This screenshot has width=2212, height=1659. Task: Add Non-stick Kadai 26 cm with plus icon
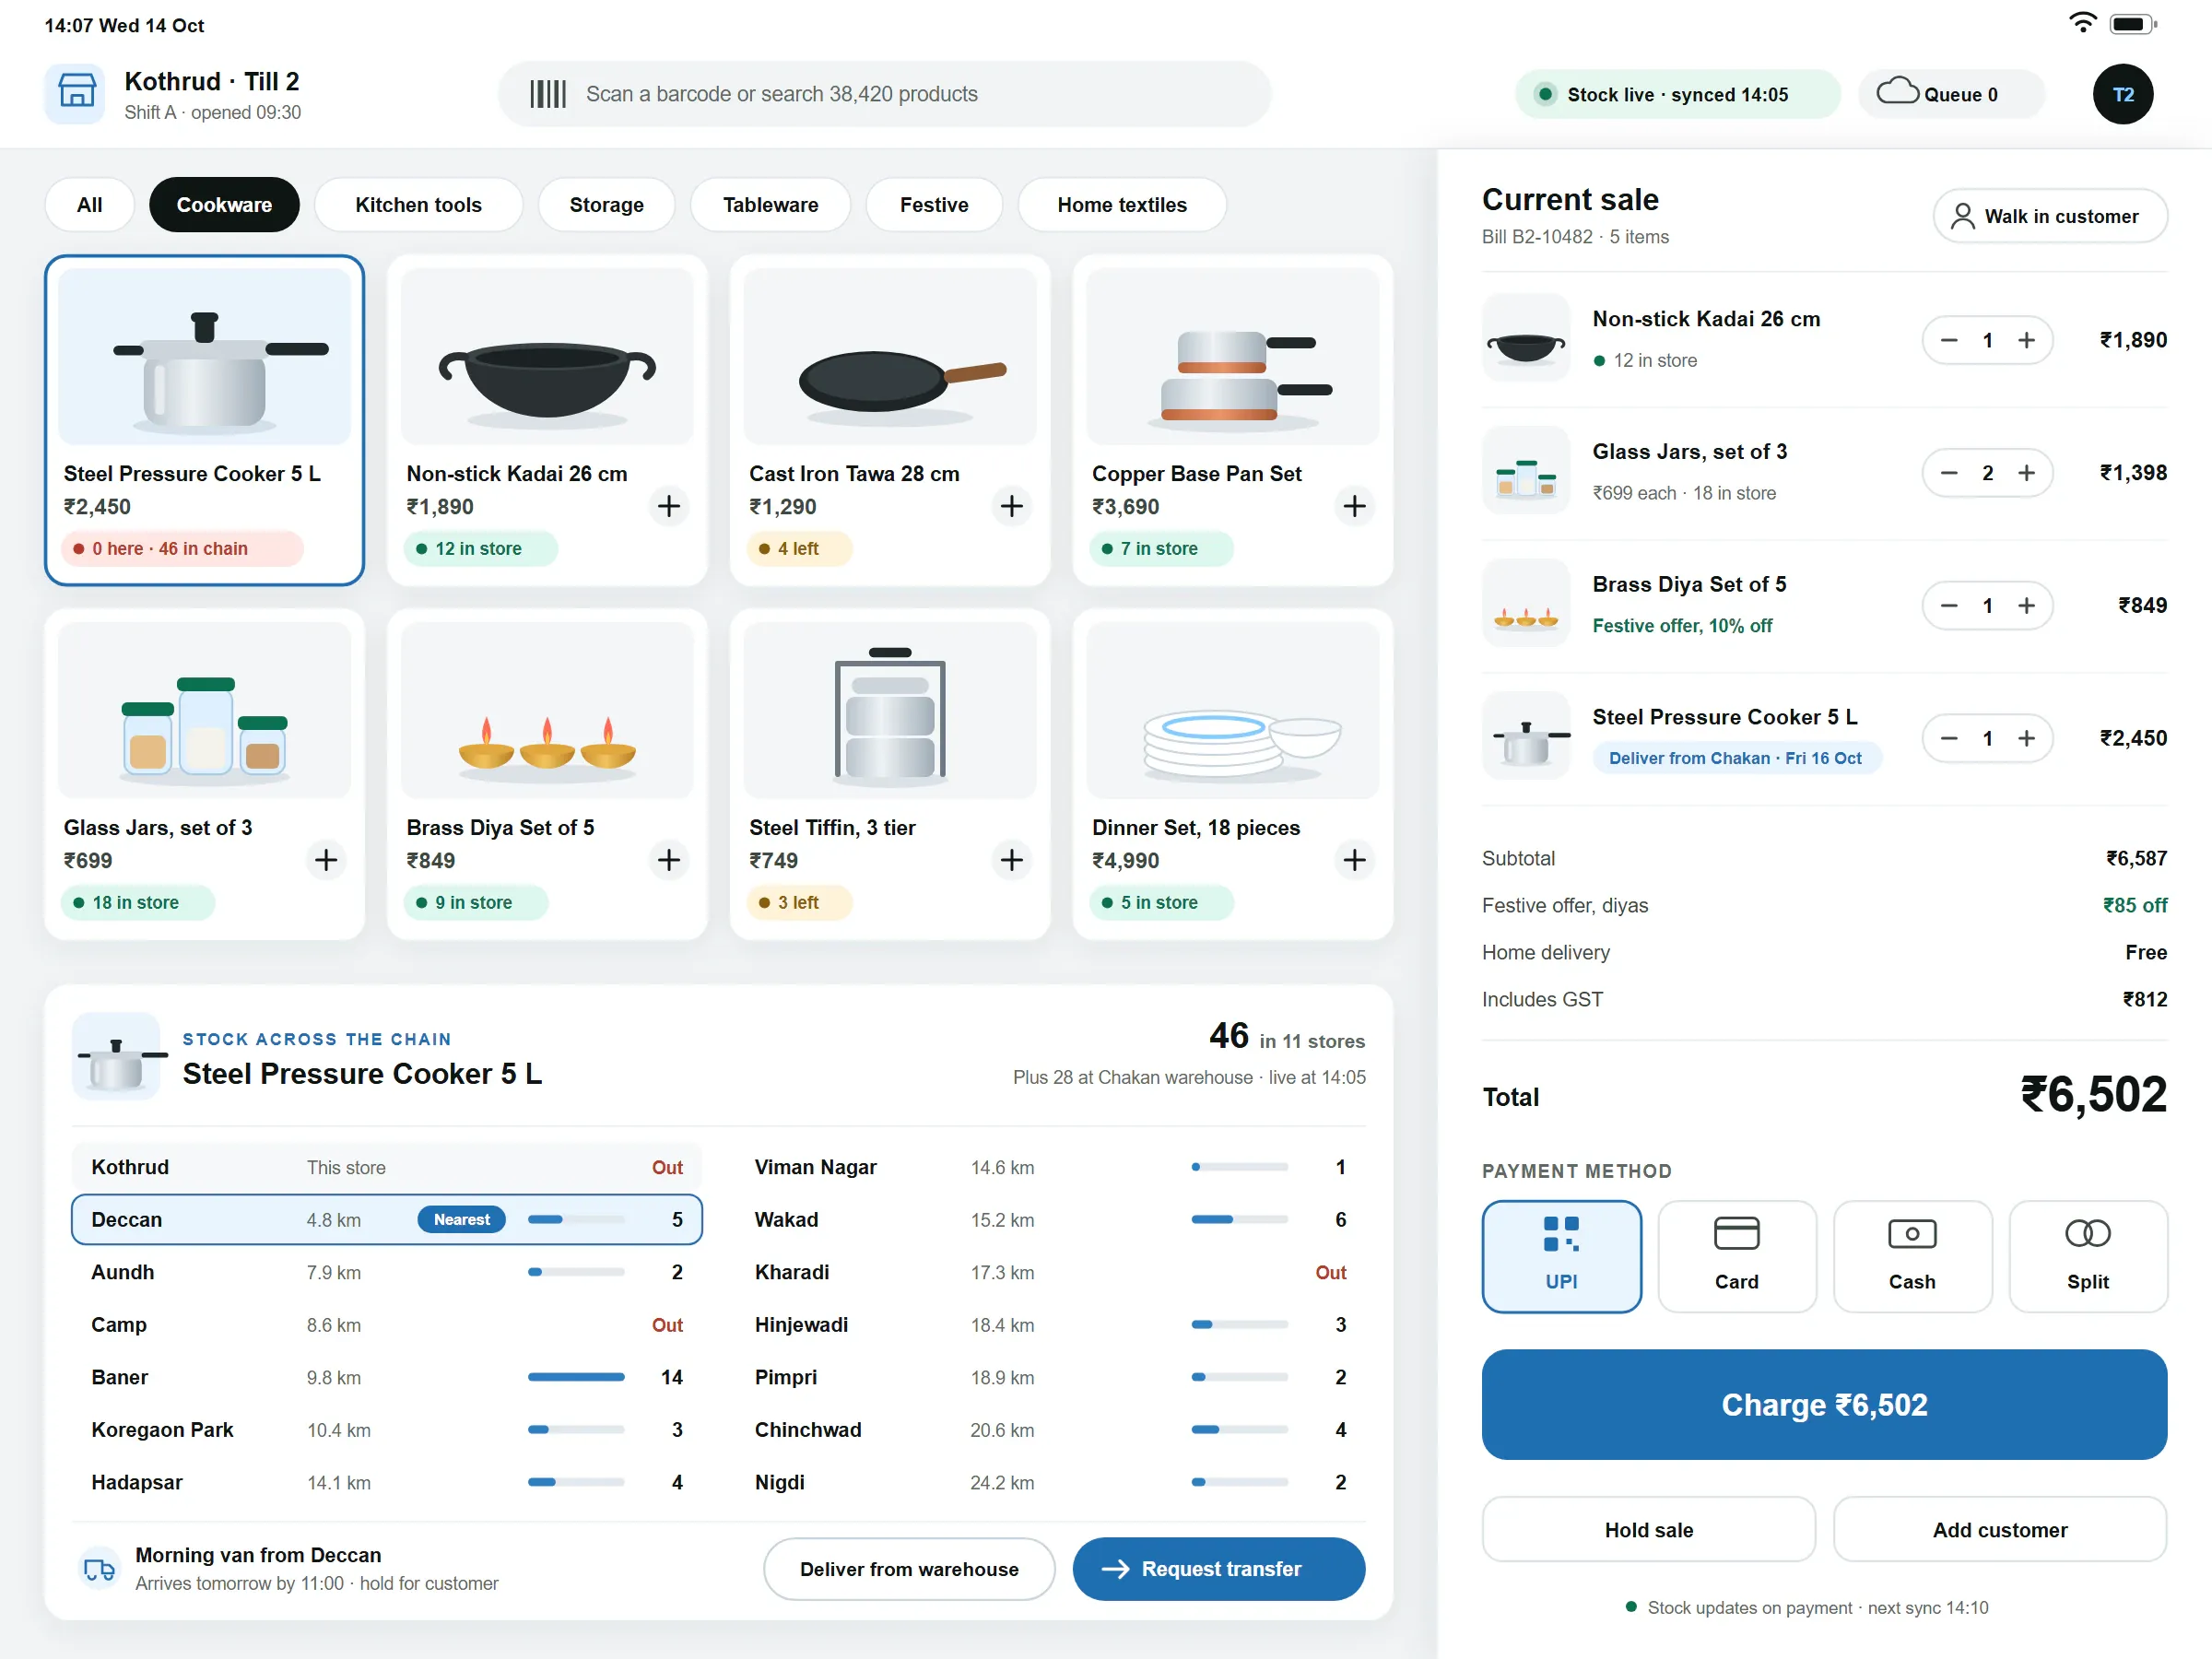pyautogui.click(x=669, y=506)
